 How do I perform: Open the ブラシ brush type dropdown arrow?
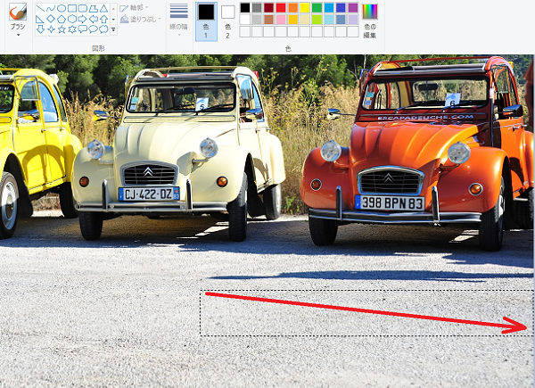[18, 35]
